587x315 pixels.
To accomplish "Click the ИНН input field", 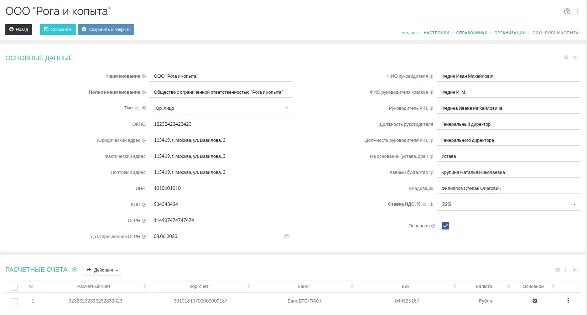I will point(221,189).
